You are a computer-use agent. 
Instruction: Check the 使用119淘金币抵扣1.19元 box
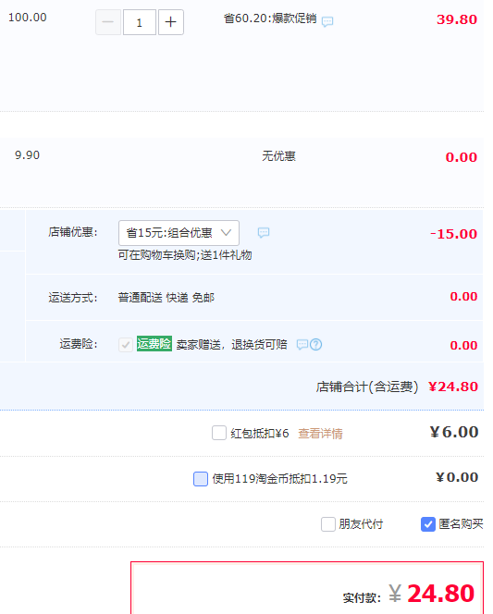(201, 479)
